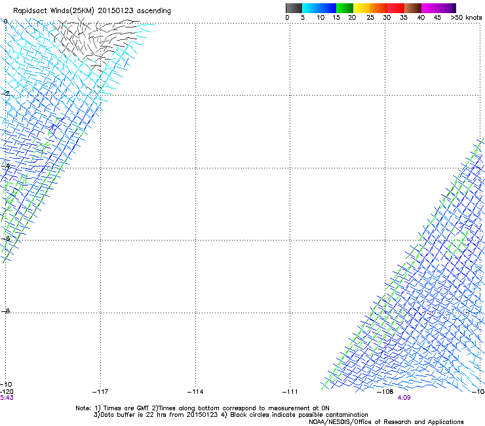
Task: Click the -10 latitude axis label
Action: [6, 384]
